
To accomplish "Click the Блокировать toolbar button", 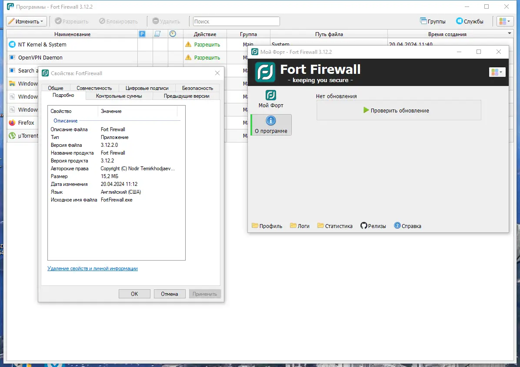I will (118, 22).
